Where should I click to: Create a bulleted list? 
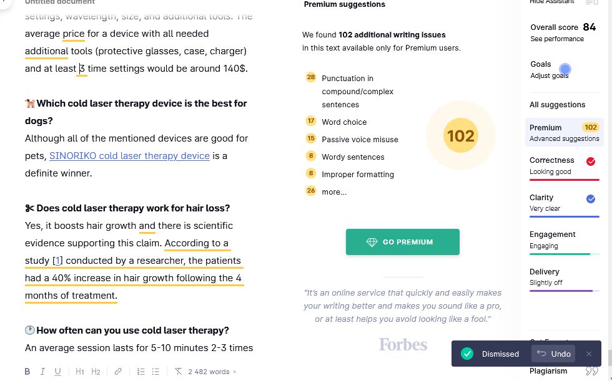(155, 372)
